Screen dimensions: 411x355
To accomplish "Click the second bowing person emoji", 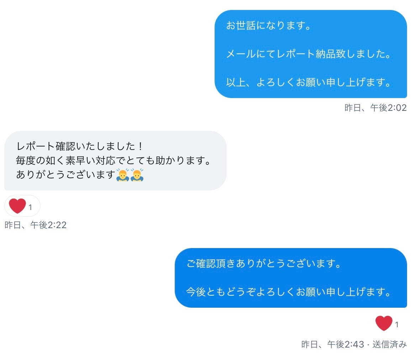I will pyautogui.click(x=137, y=175).
